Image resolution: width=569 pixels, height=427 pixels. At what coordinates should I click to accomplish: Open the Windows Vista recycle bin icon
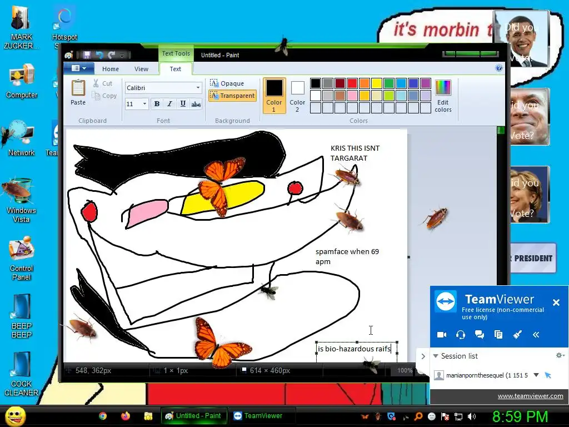(21, 200)
